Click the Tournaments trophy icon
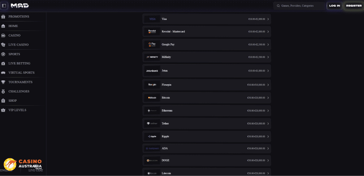Screen dimensions: 364x176 point(3,82)
